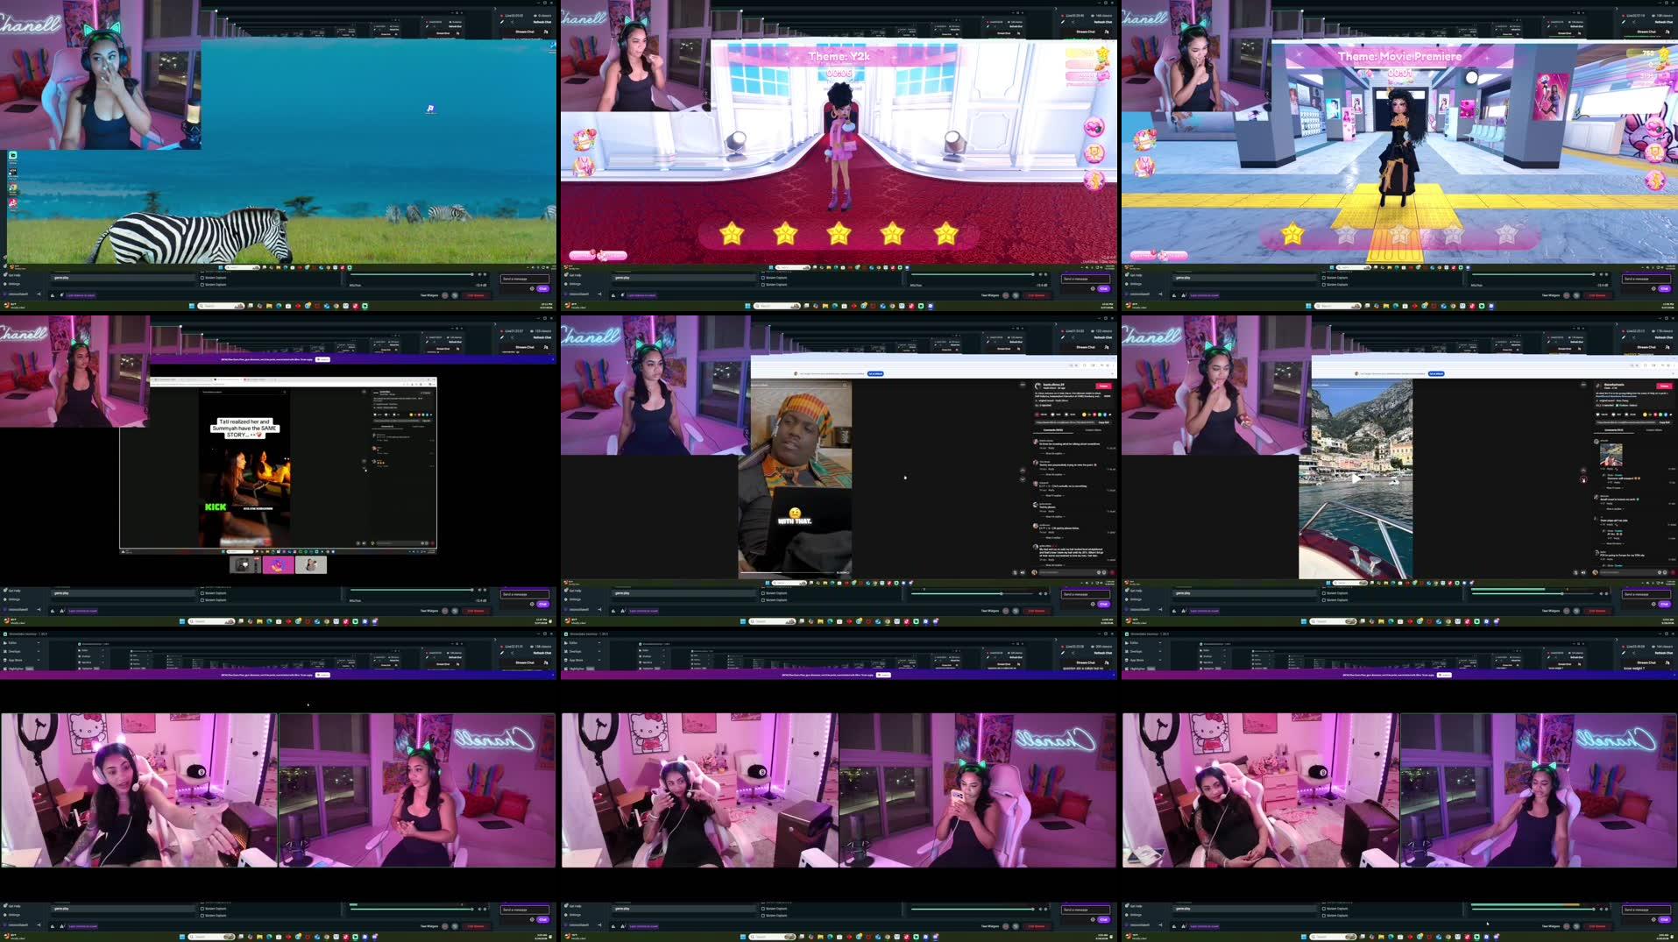Expand Editor chevron in bottom-left tile
The height and width of the screenshot is (942, 1678).
(39, 643)
